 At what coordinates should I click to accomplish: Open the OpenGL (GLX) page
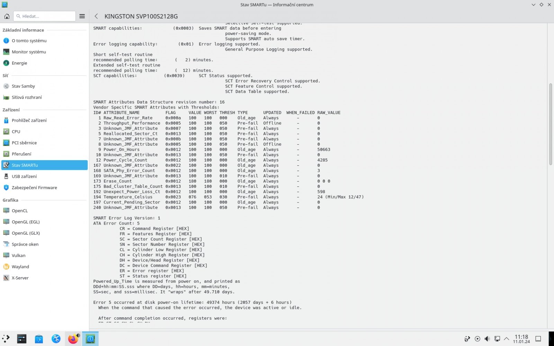coord(44,233)
